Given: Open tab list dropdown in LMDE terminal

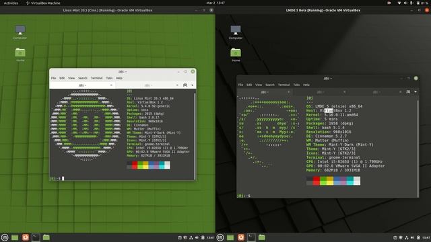Looking at the screenshot, I should [416, 92].
